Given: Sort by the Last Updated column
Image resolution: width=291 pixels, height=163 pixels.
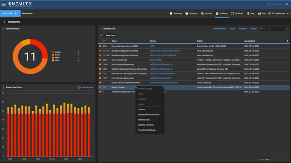Looking at the screenshot, I should [249, 41].
